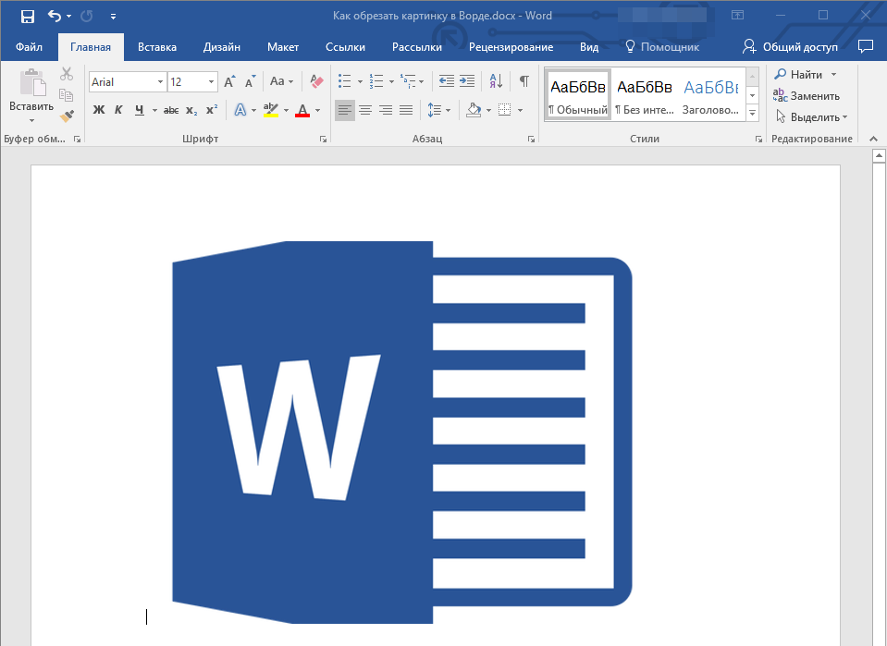
Task: Click the Format Painter brush icon
Action: click(67, 116)
